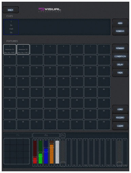Open the DELAY setting
The height and width of the screenshot is (173, 131).
click(x=120, y=64)
